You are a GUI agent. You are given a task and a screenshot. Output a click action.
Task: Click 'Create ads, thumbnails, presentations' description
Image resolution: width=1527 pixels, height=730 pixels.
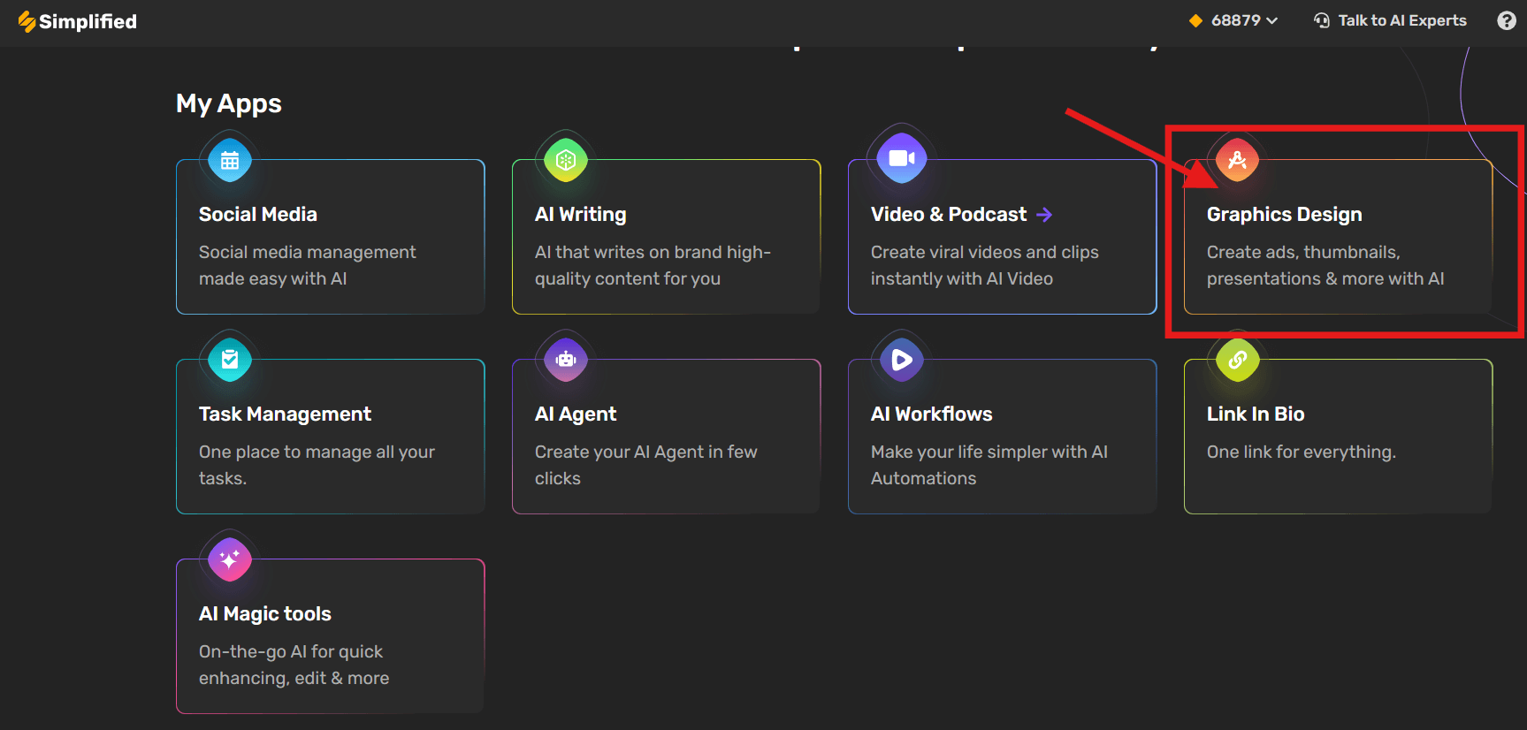[x=1325, y=265]
